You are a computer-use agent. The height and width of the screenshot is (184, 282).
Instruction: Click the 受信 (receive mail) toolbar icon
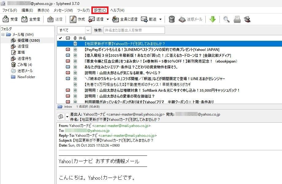(6, 19)
